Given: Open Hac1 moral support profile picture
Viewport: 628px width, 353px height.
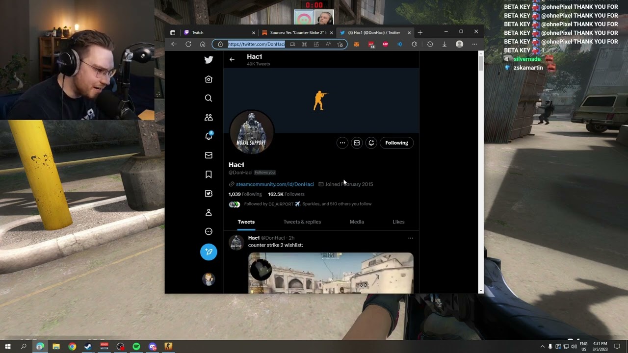Looking at the screenshot, I should [251, 132].
